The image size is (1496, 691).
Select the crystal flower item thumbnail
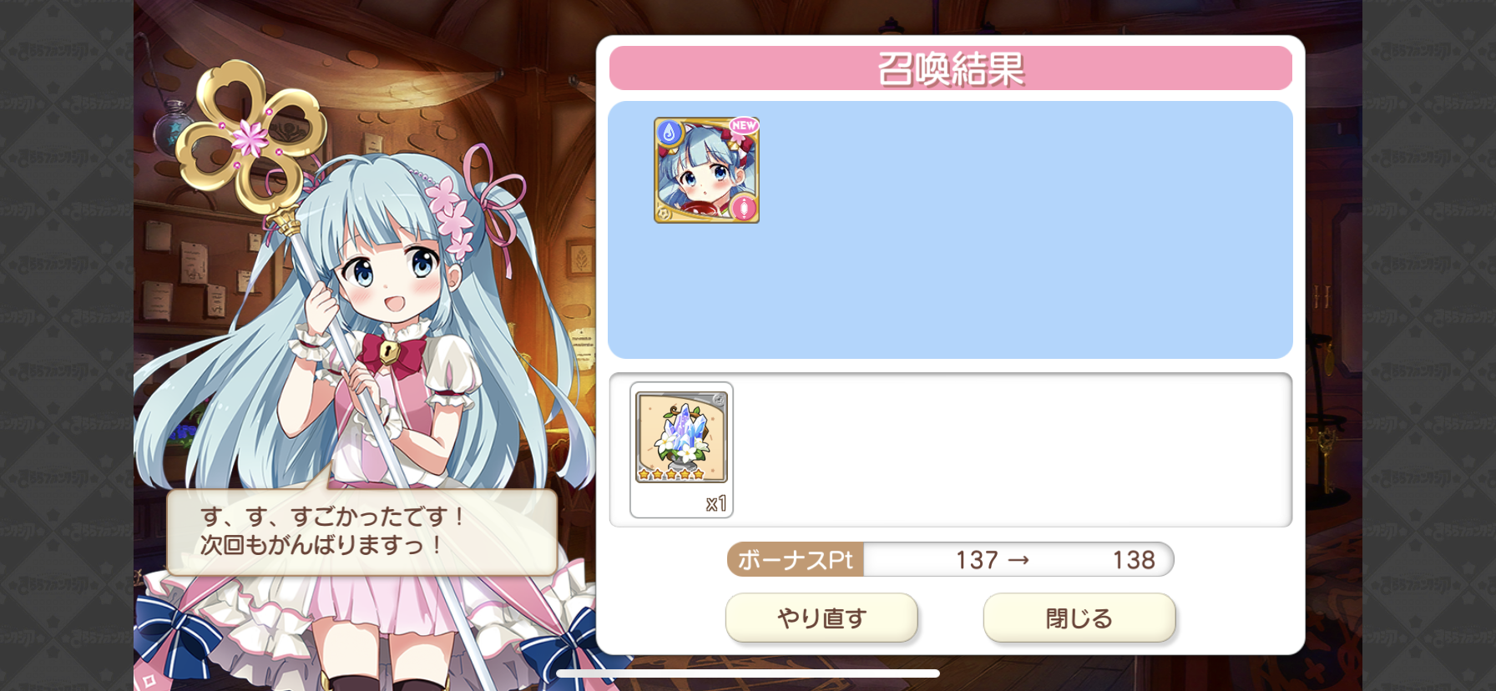click(x=681, y=437)
